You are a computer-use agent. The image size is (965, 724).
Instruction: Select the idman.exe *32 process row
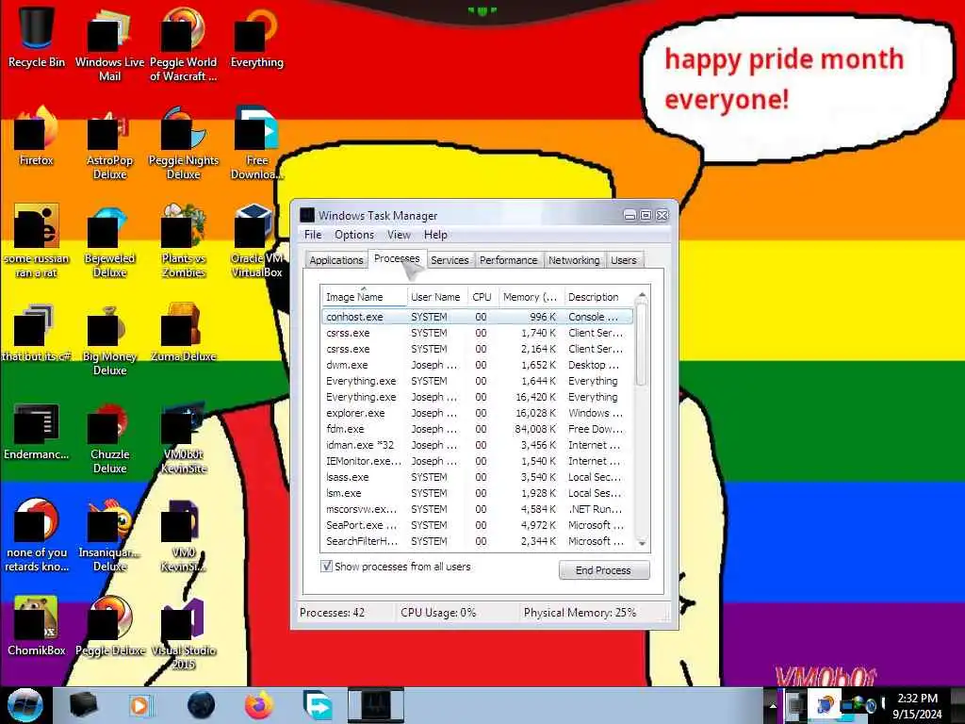coord(477,445)
